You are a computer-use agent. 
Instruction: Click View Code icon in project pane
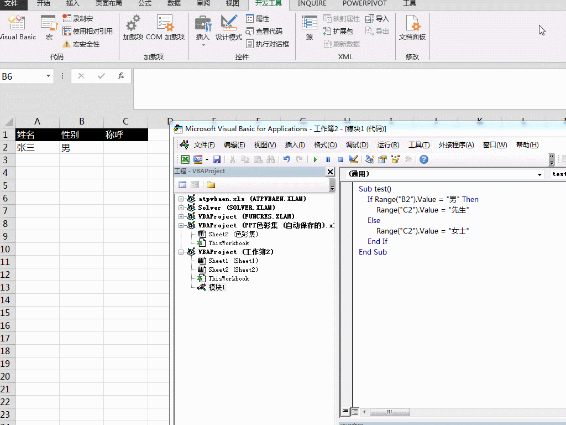182,185
